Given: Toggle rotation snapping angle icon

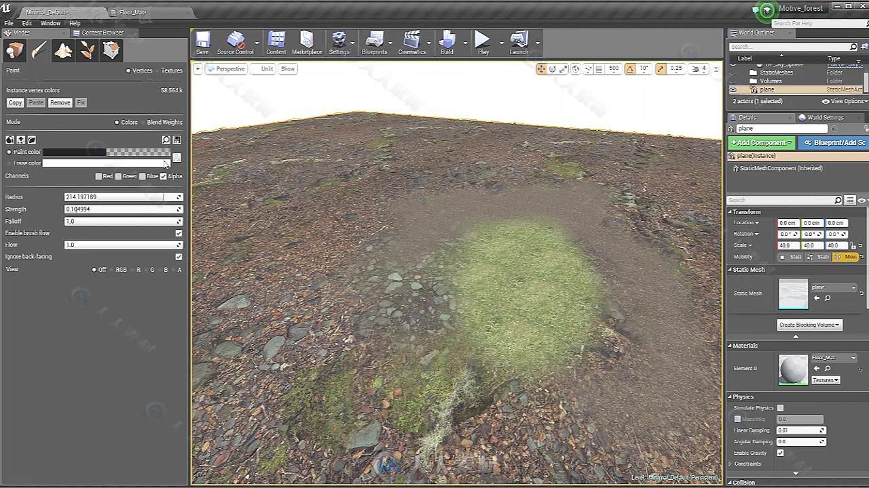Looking at the screenshot, I should (630, 69).
